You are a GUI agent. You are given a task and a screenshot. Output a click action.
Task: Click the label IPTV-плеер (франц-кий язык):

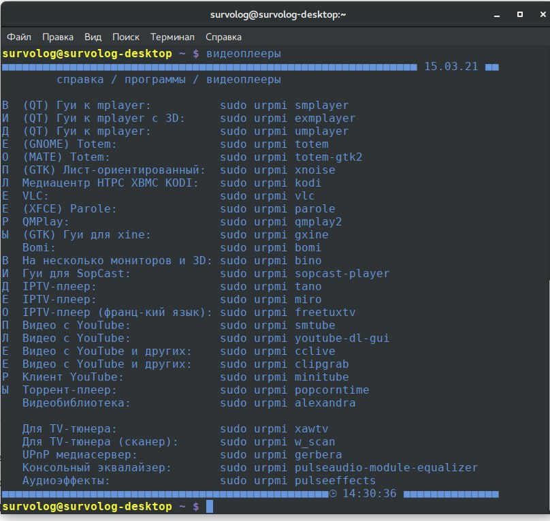point(118,312)
